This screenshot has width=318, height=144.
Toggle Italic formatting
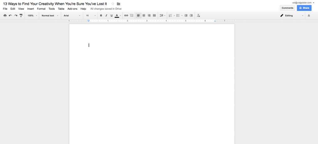106,15
